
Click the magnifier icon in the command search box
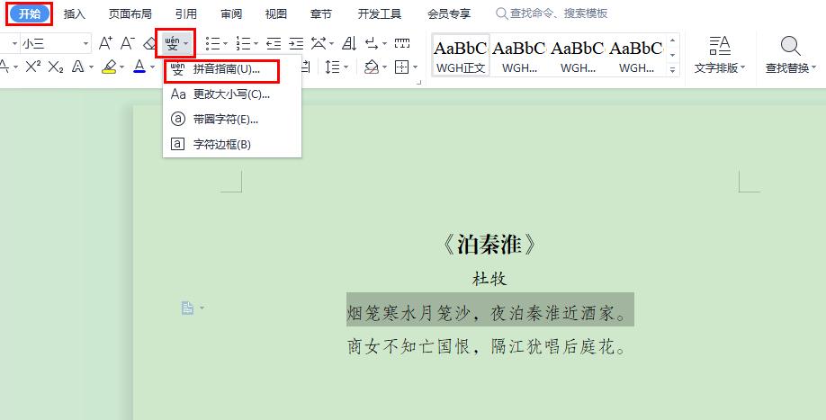(501, 13)
